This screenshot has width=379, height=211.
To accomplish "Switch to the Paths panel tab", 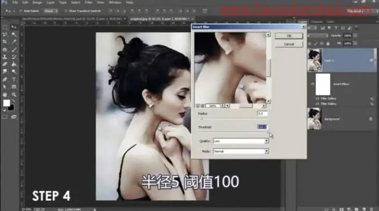I will [330, 21].
